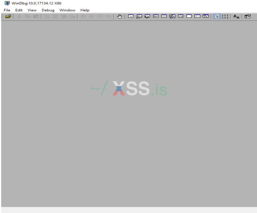
Task: Toggle Source mode on
Action: click(x=217, y=17)
